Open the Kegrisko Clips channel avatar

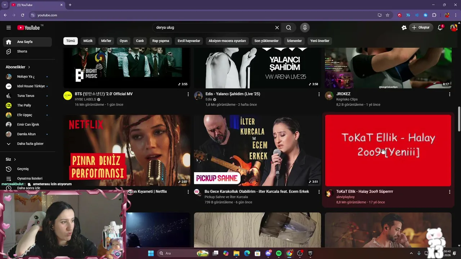coord(329,96)
